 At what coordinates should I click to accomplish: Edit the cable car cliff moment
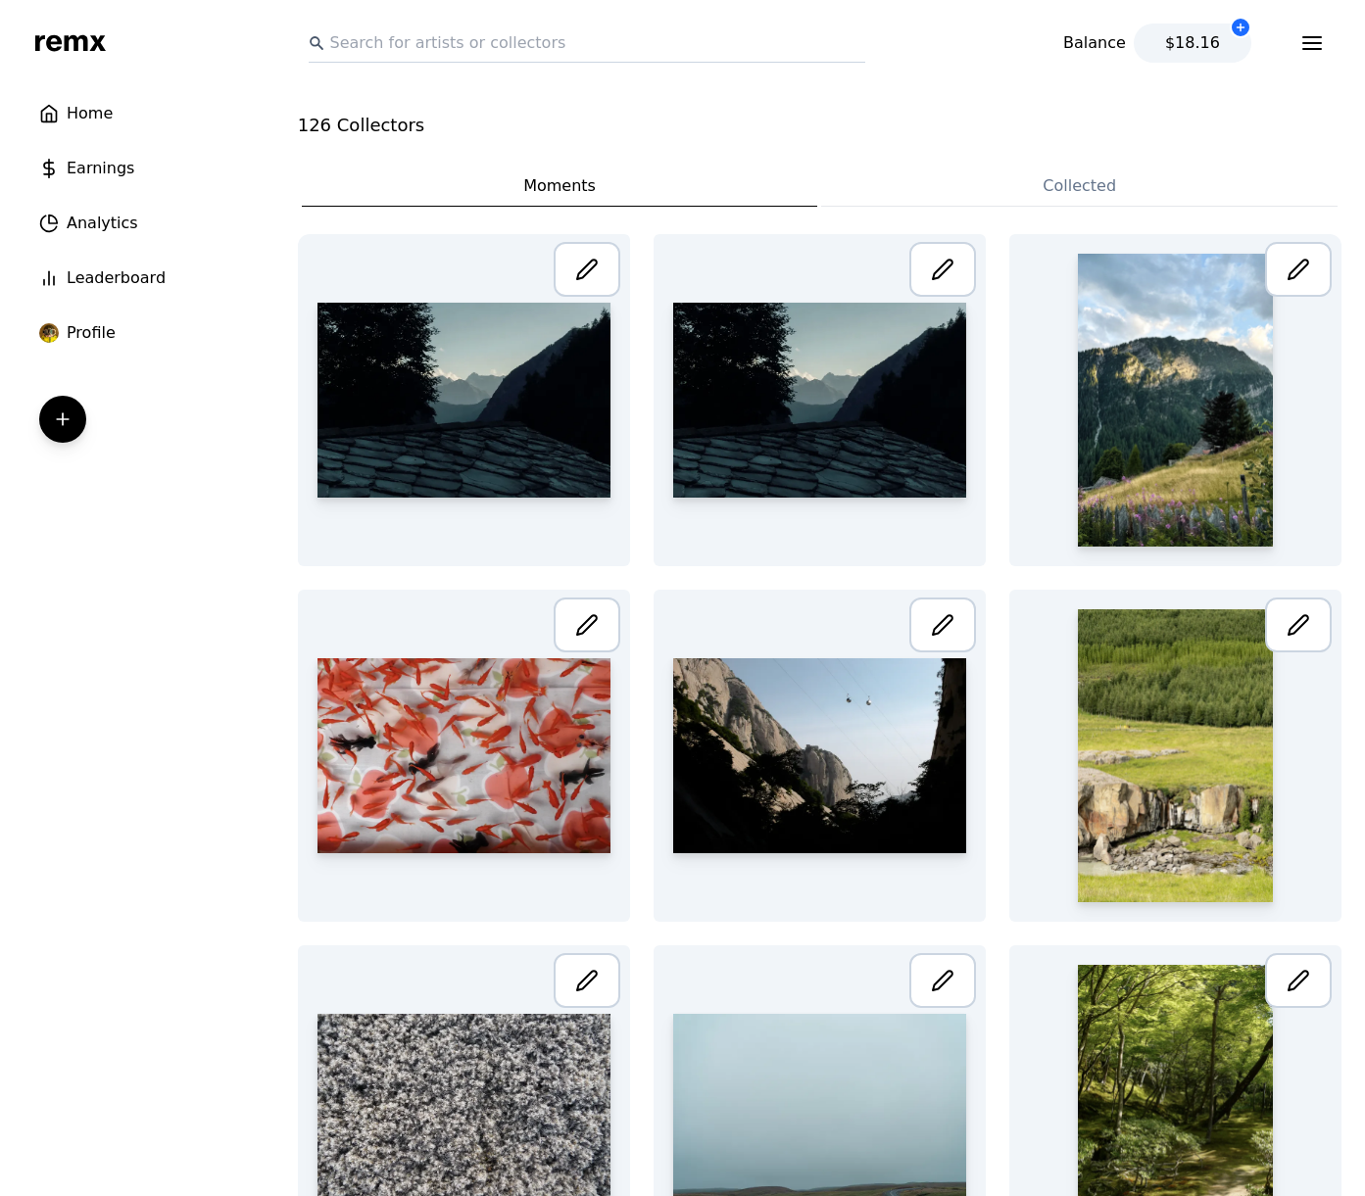[x=942, y=625]
